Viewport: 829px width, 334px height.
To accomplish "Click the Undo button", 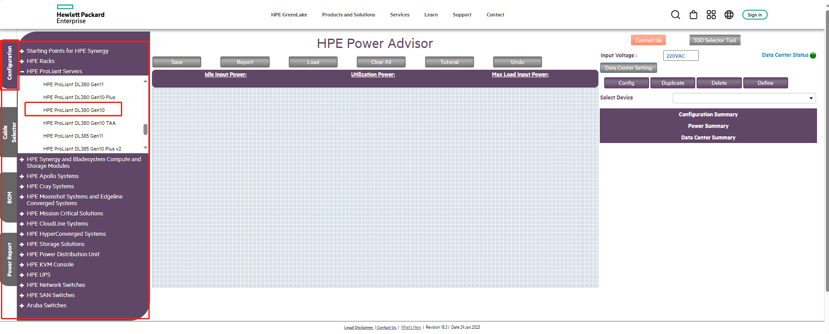I will (x=518, y=62).
